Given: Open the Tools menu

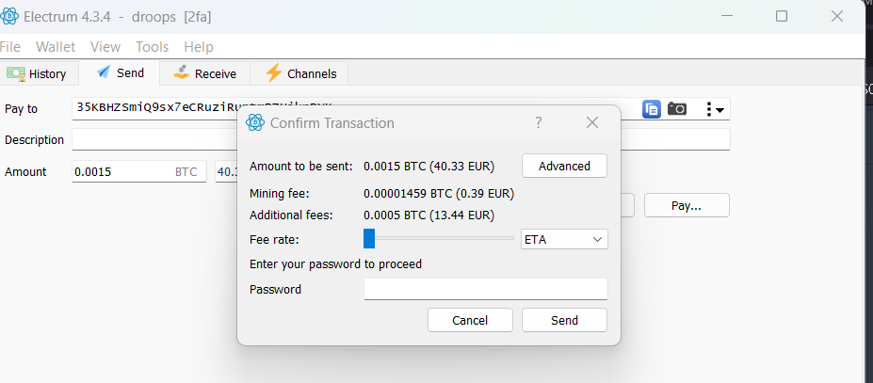Looking at the screenshot, I should pos(152,47).
